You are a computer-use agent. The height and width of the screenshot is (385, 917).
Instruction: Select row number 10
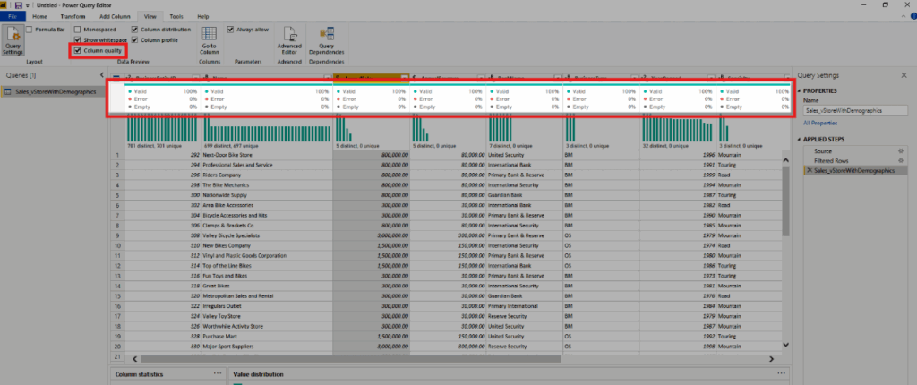117,245
